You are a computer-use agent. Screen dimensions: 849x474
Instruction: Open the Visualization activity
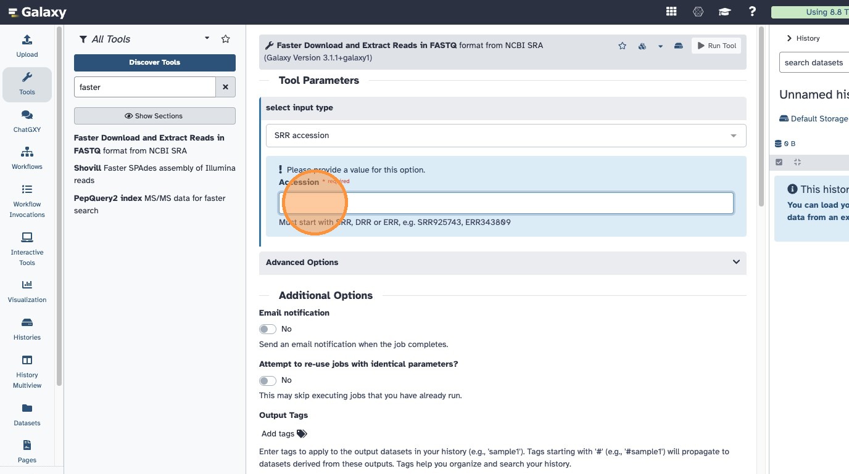[x=27, y=292]
